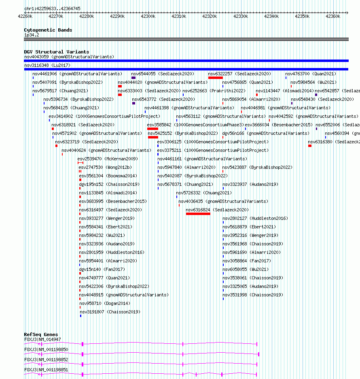Click nsv5396734 (ByrskaBishop2022) label
The height and width of the screenshot is (379, 360).
tap(78, 99)
